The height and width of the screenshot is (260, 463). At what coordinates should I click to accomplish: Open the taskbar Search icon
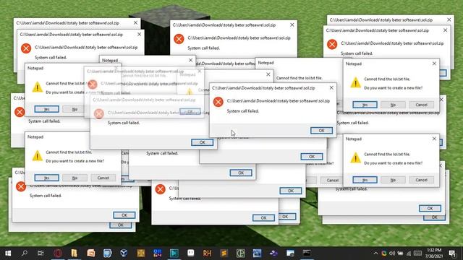click(25, 253)
